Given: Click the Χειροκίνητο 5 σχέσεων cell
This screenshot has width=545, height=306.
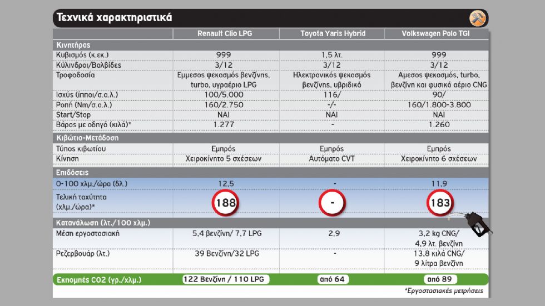Looking at the screenshot, I should click(224, 158).
